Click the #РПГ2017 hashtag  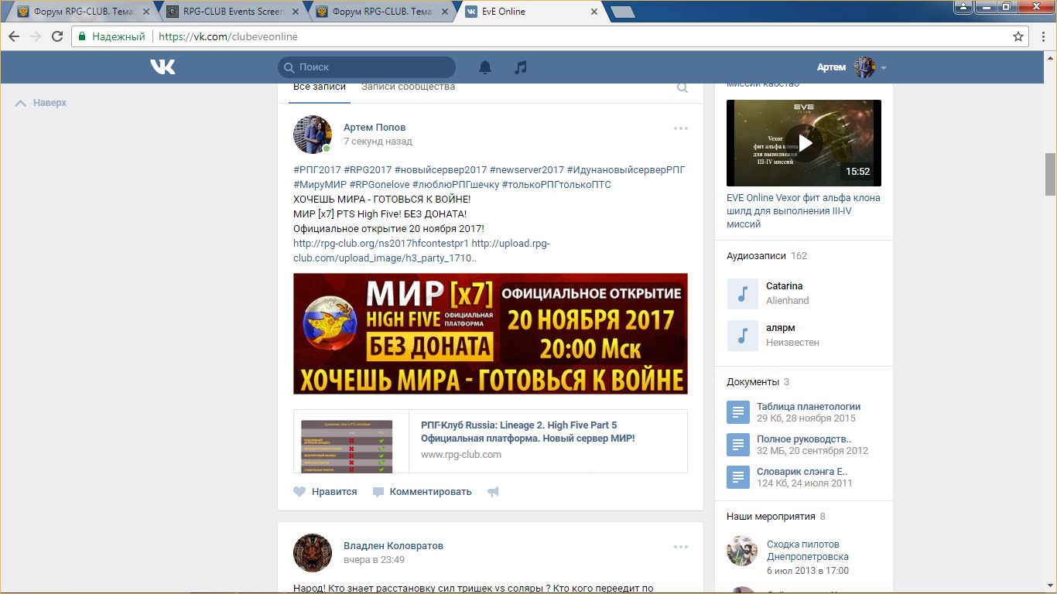(x=317, y=170)
